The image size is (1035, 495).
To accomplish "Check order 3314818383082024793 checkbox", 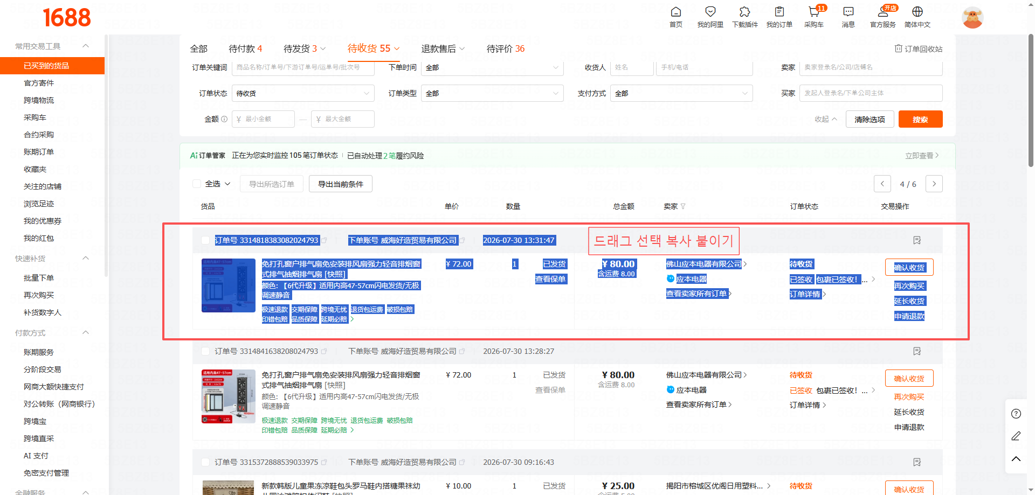I will coord(205,240).
